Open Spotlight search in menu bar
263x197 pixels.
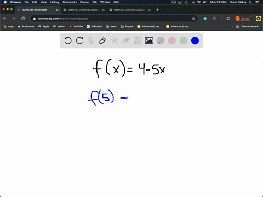[x=251, y=2]
